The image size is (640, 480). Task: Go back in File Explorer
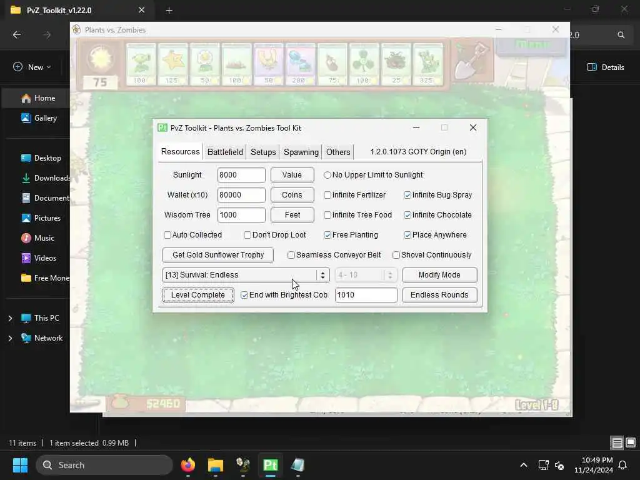click(x=17, y=35)
